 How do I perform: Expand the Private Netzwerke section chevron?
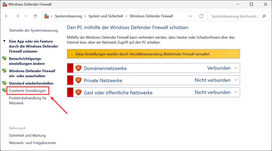[236, 80]
